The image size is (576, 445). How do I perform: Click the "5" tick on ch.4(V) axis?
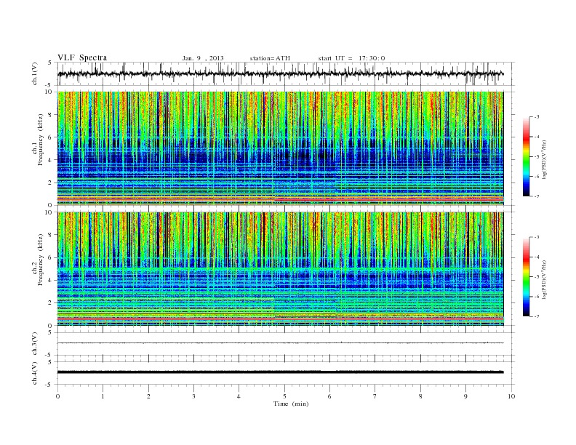(51, 362)
